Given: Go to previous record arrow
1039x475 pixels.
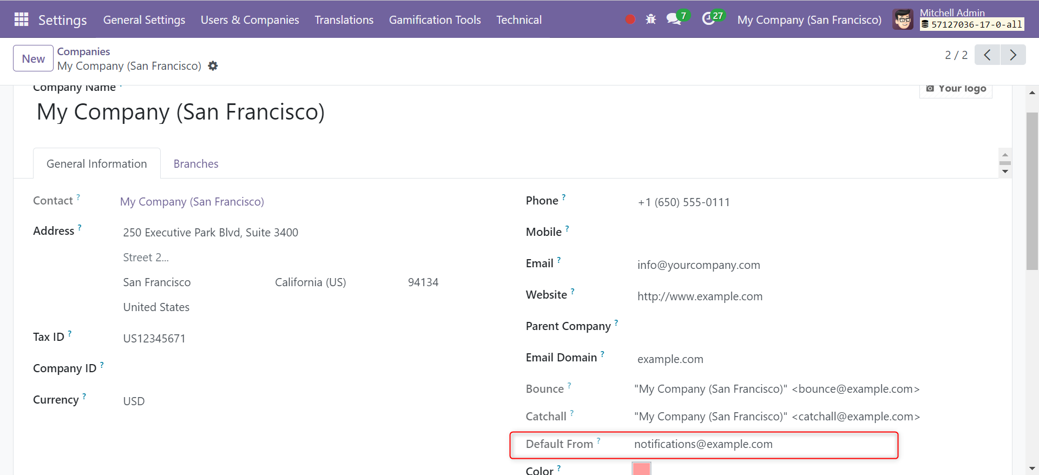Looking at the screenshot, I should (987, 55).
